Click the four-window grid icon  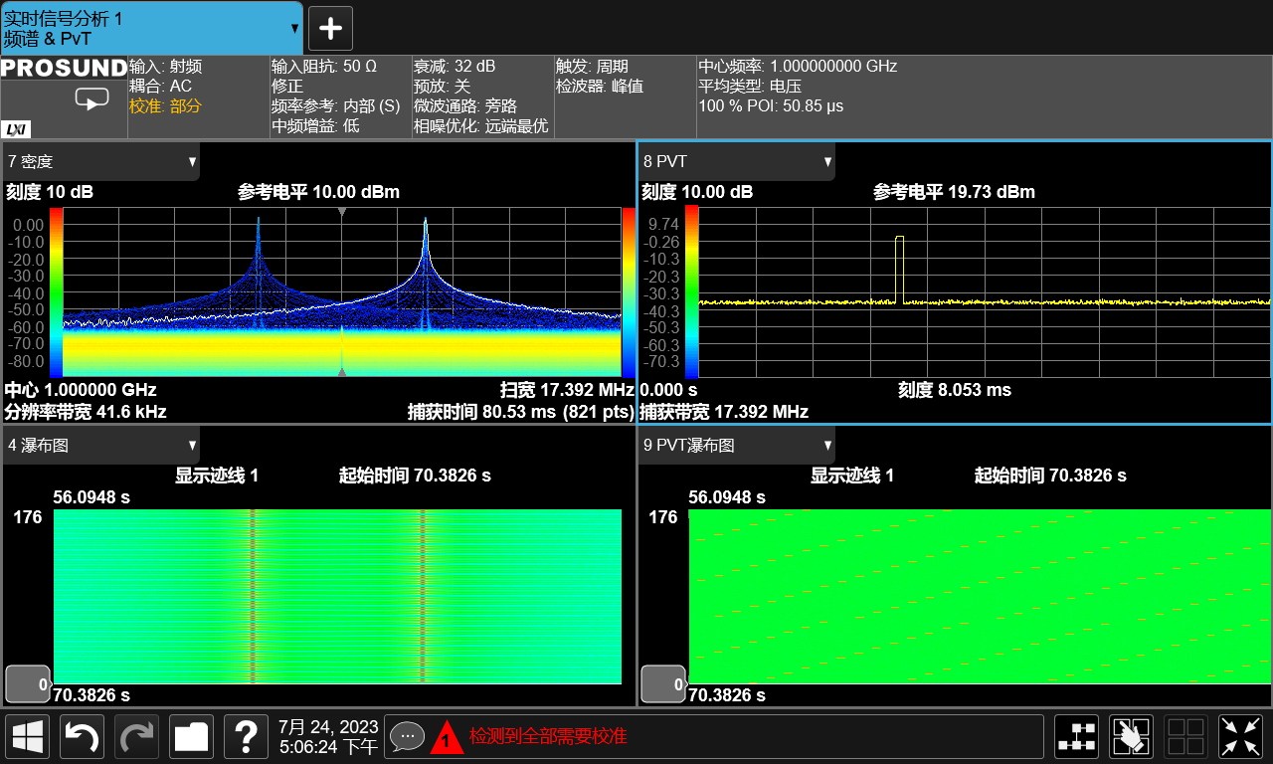[1185, 737]
